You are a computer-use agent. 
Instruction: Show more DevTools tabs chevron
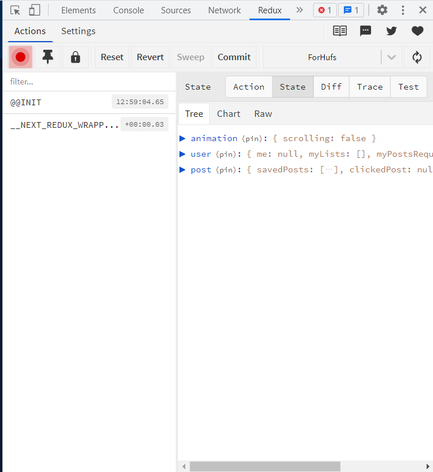(x=299, y=10)
